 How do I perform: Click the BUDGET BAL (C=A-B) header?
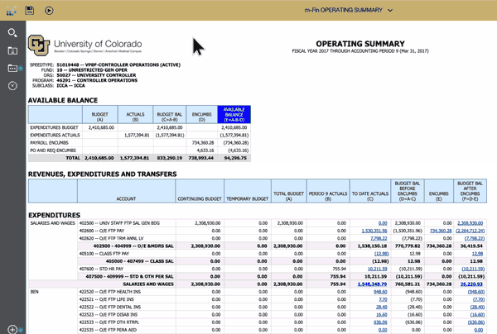tap(170, 114)
